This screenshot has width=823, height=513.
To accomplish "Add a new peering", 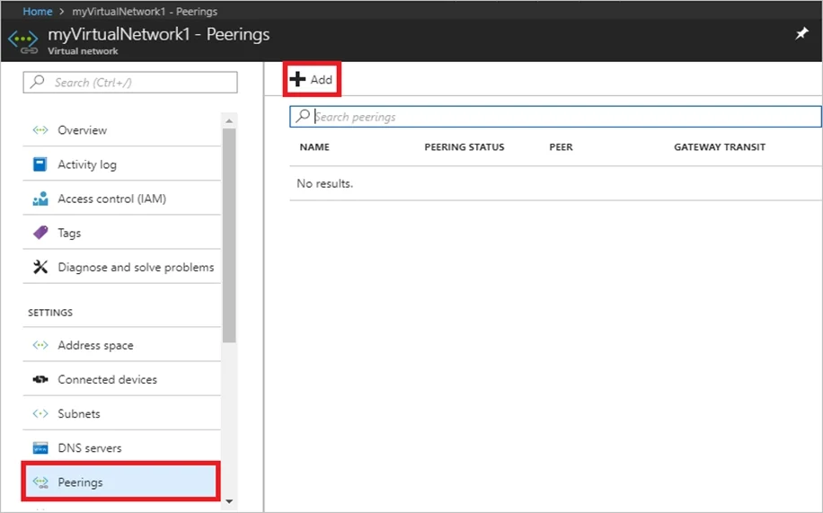I will click(x=312, y=79).
